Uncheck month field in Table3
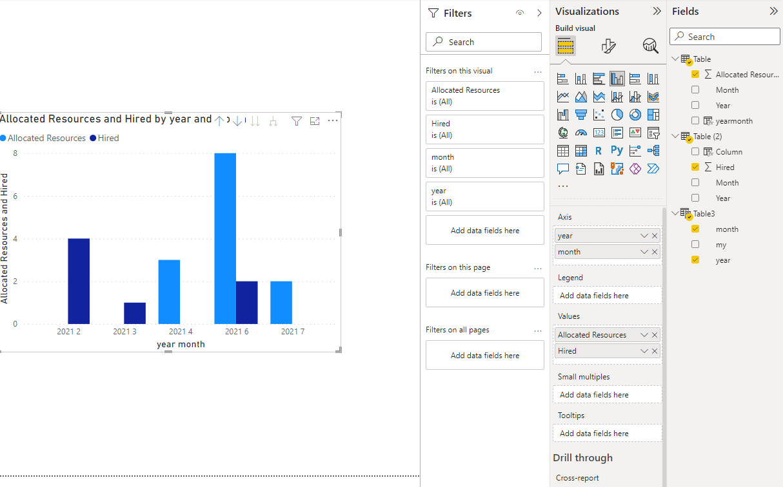The image size is (783, 487). click(x=695, y=229)
